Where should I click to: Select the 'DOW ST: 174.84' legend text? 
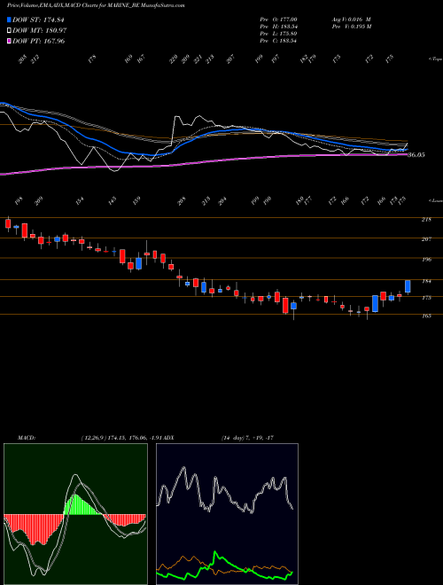(38, 19)
